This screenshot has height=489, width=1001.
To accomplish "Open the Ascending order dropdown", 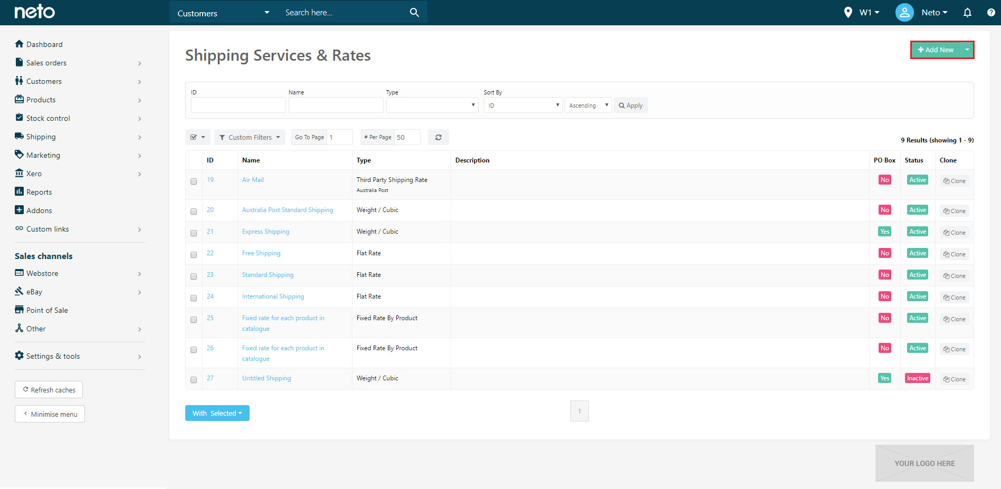I will (588, 105).
